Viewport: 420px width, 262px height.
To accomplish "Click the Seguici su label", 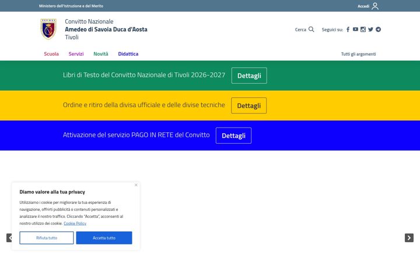I will click(332, 30).
